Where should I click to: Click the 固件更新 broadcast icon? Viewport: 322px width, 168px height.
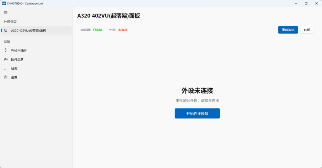point(6,59)
